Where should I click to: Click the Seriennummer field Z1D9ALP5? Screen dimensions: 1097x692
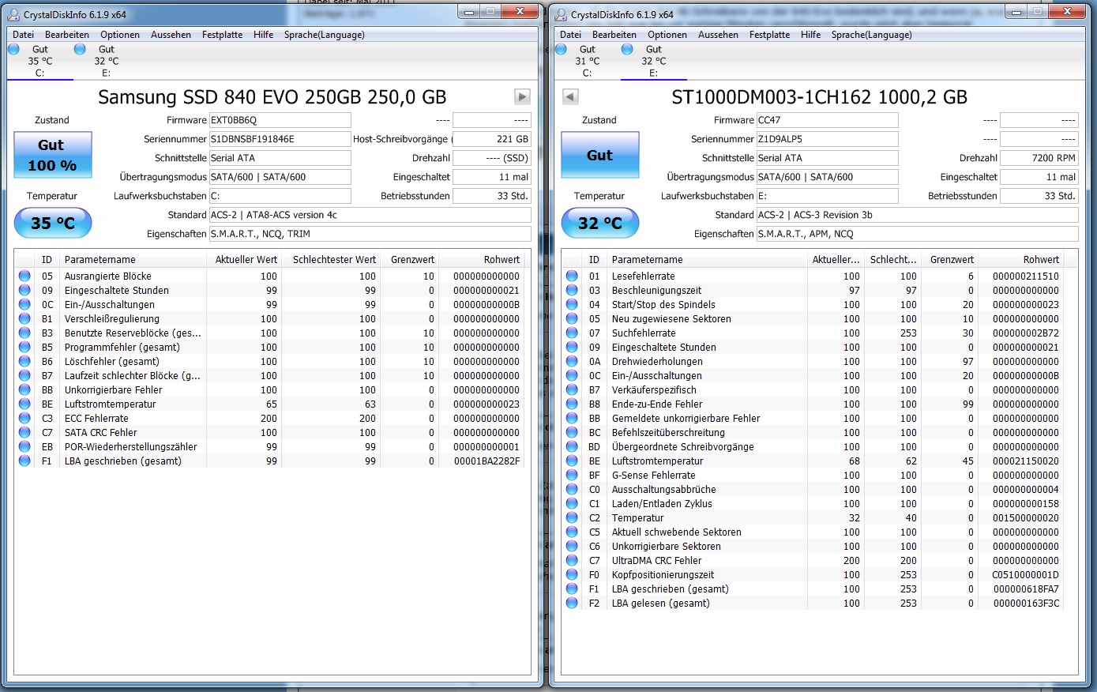coord(827,139)
